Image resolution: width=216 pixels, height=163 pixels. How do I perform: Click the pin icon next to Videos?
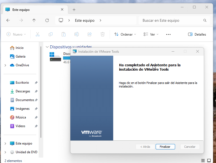(x=36, y=126)
